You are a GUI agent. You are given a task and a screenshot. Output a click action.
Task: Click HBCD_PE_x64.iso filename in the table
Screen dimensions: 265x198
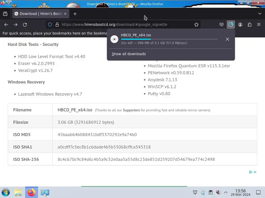click(75, 110)
